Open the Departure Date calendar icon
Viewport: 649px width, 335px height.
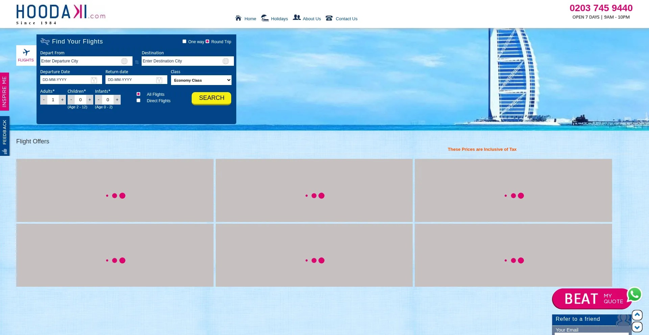coord(94,80)
